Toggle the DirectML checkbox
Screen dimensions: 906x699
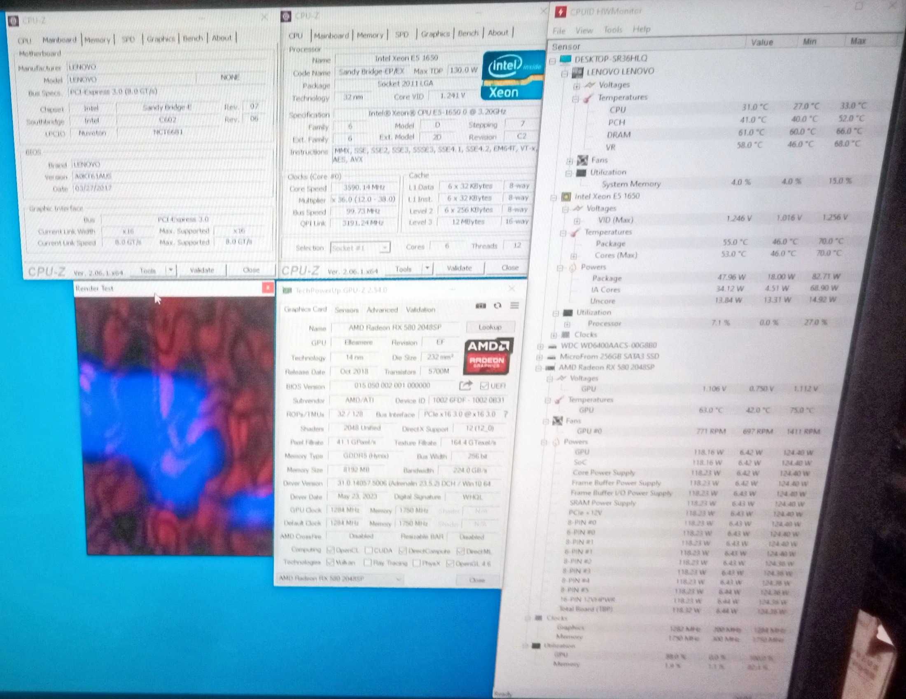coord(460,551)
